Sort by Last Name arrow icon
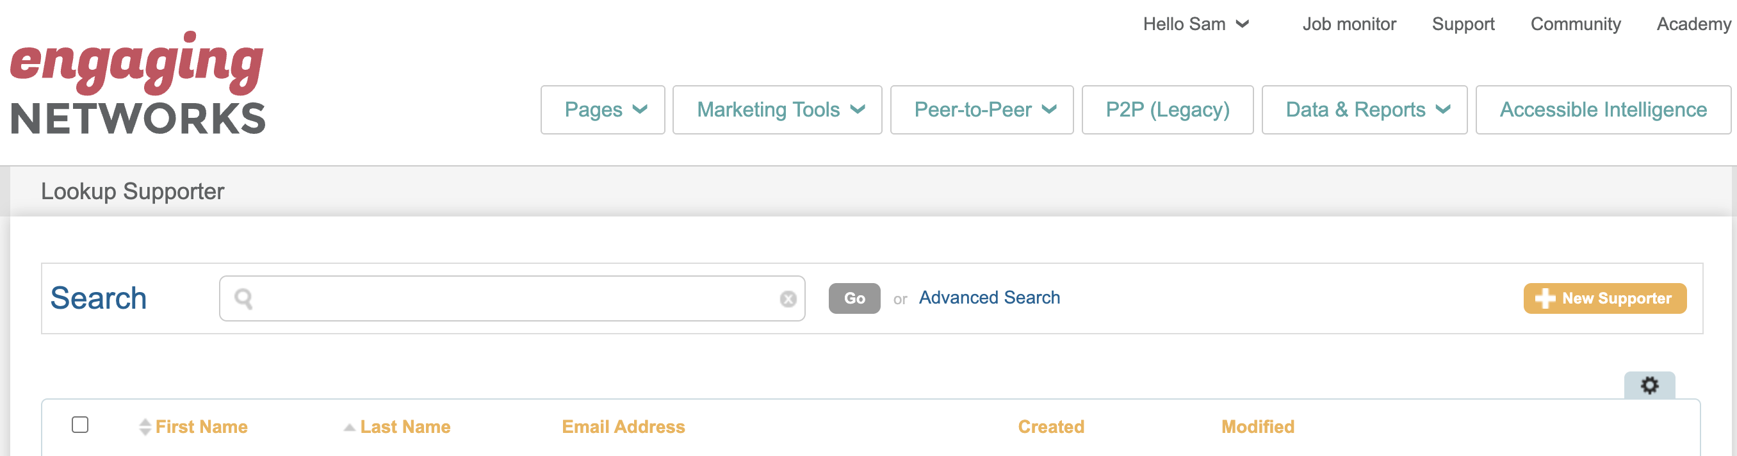 click(x=349, y=427)
